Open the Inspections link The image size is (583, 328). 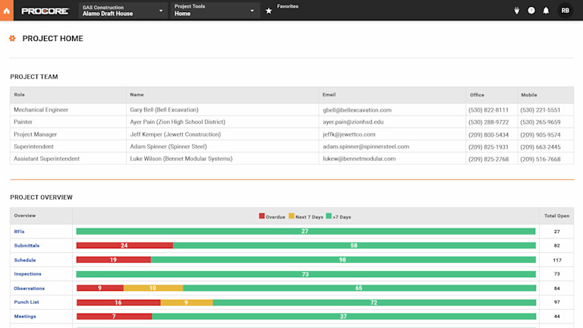tap(28, 273)
